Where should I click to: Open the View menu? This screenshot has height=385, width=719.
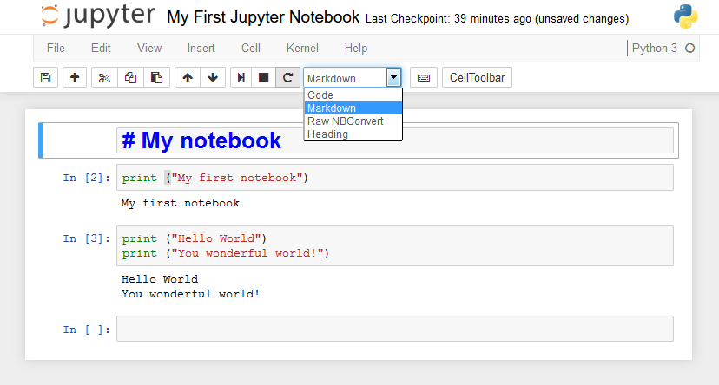[149, 48]
